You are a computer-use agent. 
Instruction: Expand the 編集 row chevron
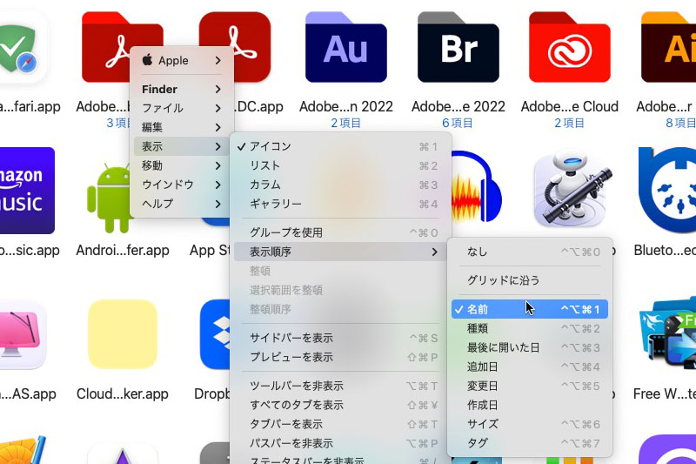point(218,127)
